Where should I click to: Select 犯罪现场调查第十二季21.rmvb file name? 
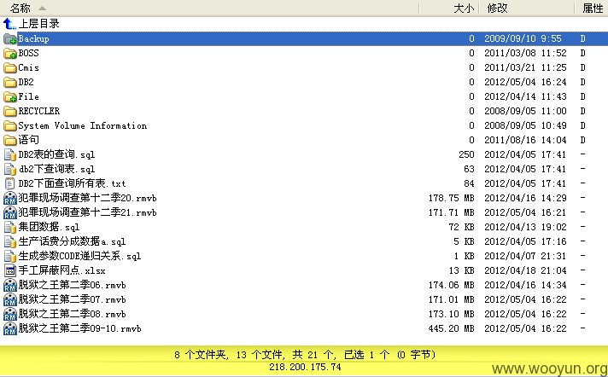point(88,212)
